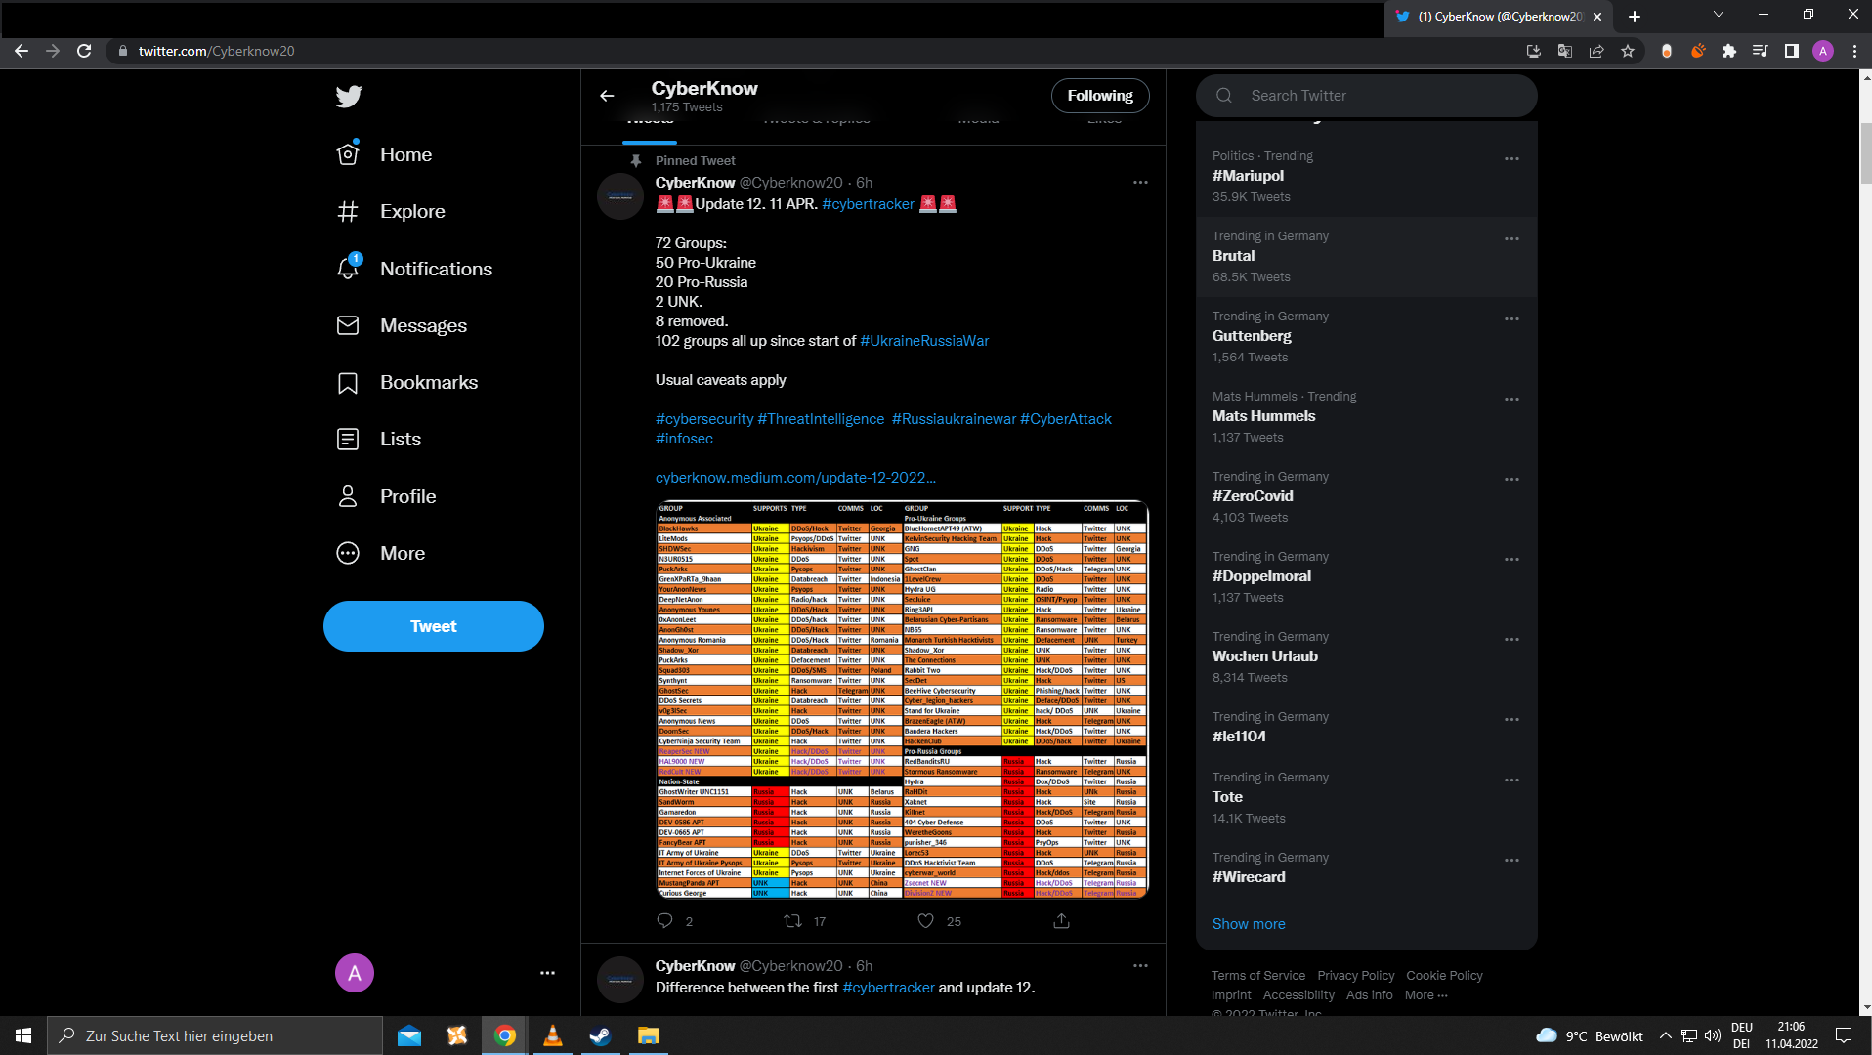
Task: Open the Explore page
Action: (390, 211)
